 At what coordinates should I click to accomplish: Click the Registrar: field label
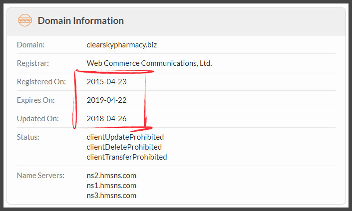coord(33,63)
